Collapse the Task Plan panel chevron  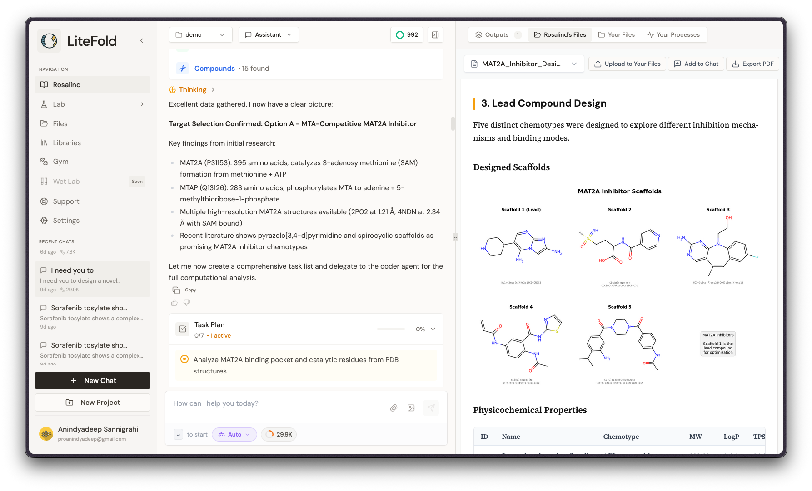coord(433,329)
